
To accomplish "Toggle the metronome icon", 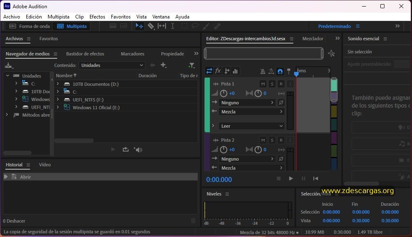I will [x=262, y=71].
